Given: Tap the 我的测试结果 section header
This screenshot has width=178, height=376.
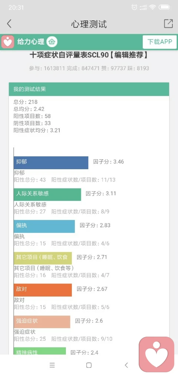Looking at the screenshot, I should click(89, 89).
